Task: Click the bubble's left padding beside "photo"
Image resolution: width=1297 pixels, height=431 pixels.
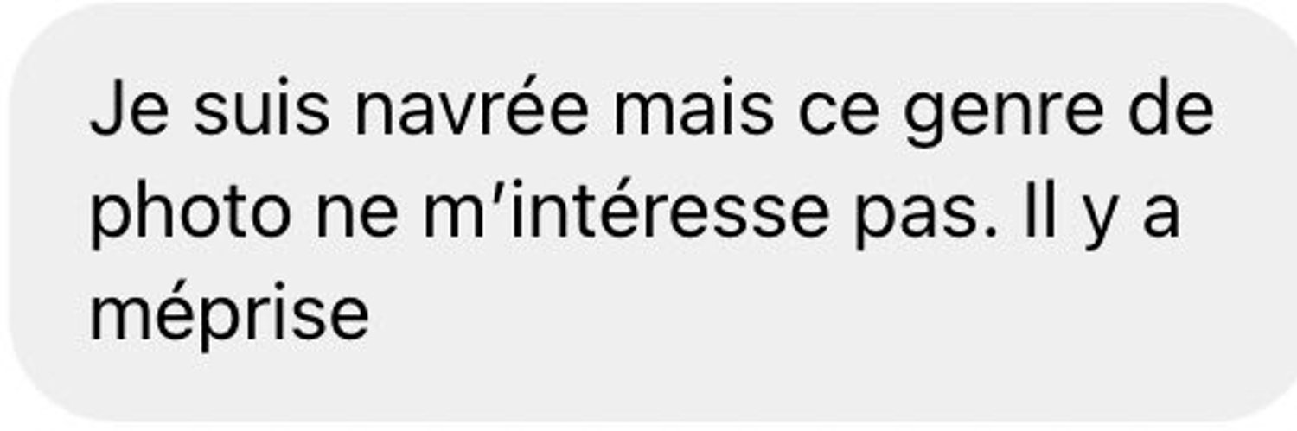Action: tap(48, 216)
